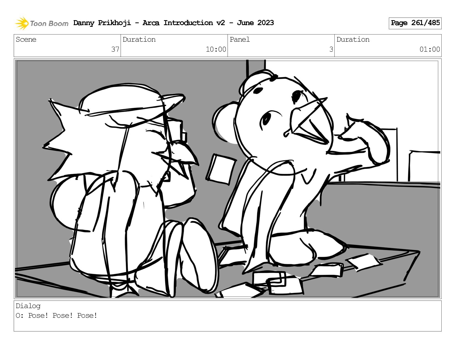
Task: Click the panel duration value 01:00
Action: (x=430, y=49)
